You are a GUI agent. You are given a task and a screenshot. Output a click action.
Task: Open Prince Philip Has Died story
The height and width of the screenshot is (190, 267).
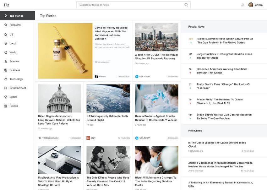220,101
